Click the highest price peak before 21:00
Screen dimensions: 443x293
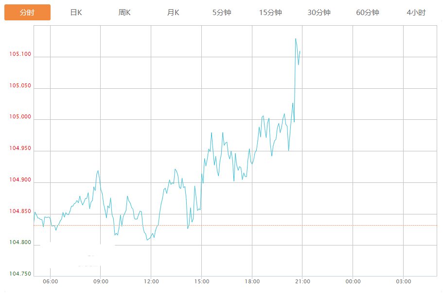[x=296, y=39]
